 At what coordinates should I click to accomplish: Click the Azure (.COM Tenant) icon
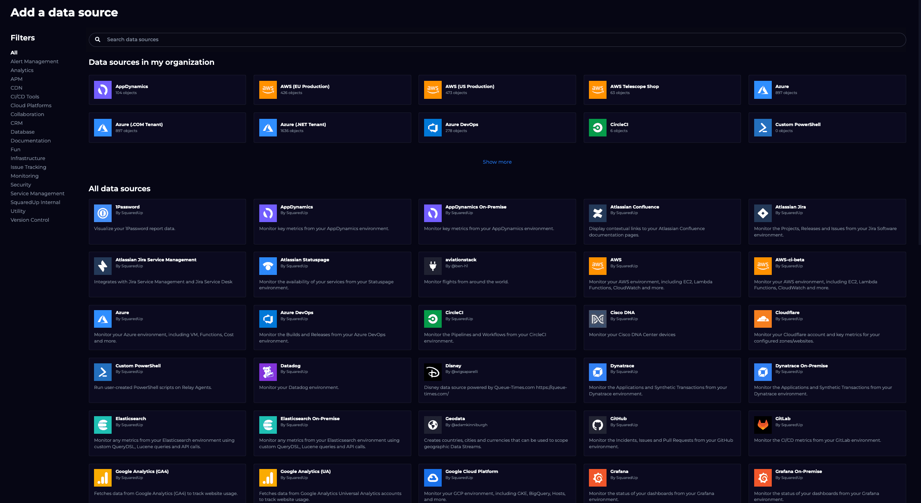click(103, 128)
